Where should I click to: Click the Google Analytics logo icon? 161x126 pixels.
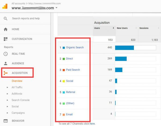pos(5,6)
